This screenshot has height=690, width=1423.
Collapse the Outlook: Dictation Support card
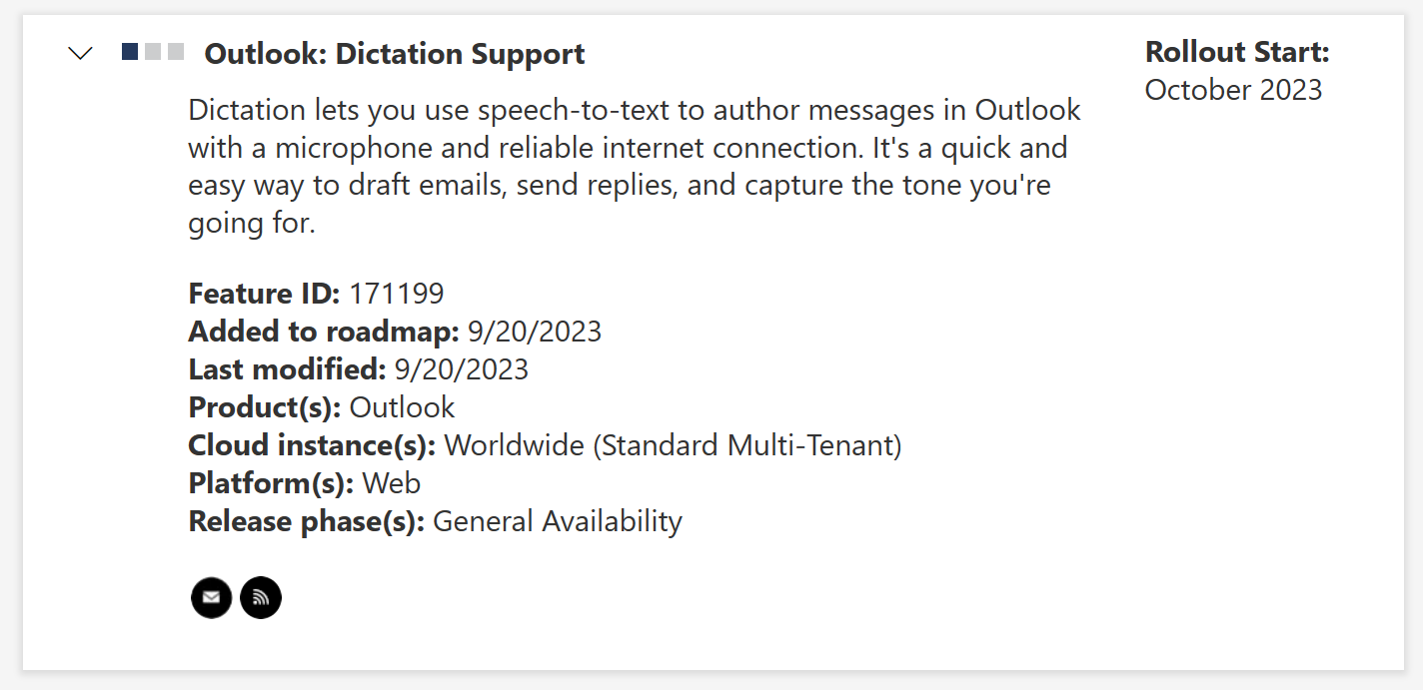80,53
